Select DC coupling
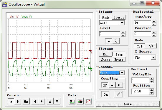162x110 pixels. [x=105, y=85]
